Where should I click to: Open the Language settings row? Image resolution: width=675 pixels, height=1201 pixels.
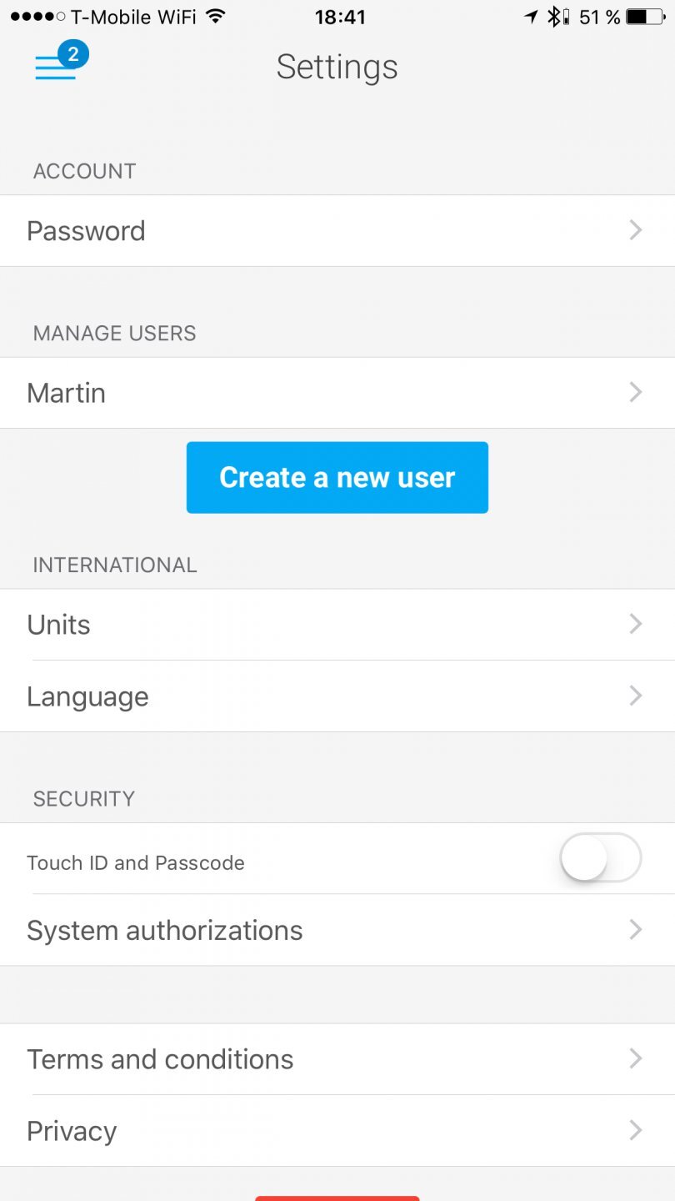(337, 696)
